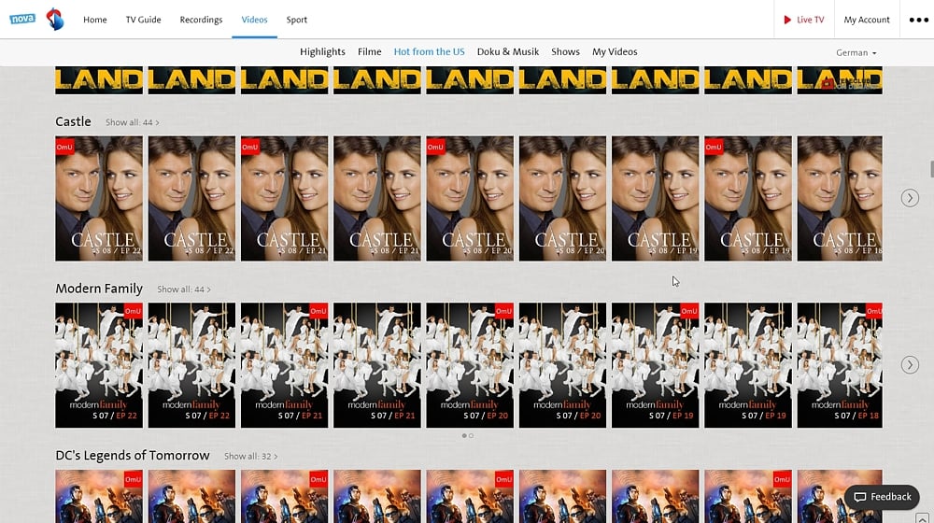Open the Recordings tab

tap(201, 20)
